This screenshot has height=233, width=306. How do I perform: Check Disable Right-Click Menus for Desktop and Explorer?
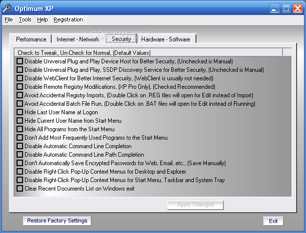pos(20,171)
